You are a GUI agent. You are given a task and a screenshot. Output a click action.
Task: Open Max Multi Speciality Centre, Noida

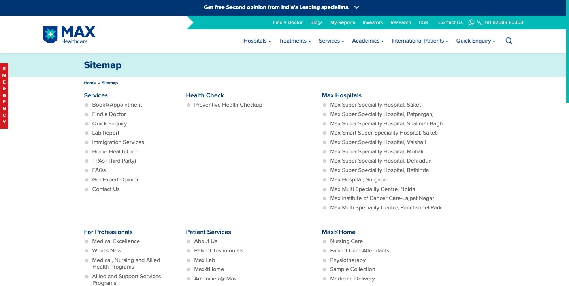[373, 189]
